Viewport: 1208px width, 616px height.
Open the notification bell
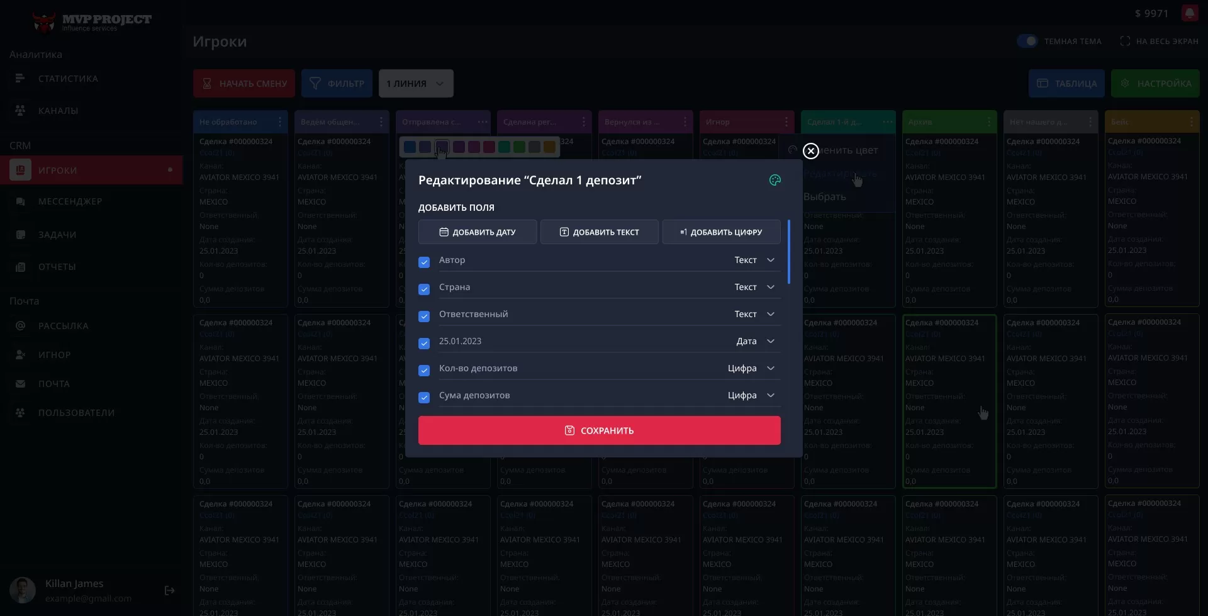1189,13
